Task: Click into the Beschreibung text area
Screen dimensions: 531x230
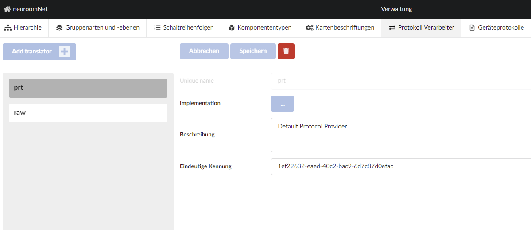Action: (x=401, y=135)
